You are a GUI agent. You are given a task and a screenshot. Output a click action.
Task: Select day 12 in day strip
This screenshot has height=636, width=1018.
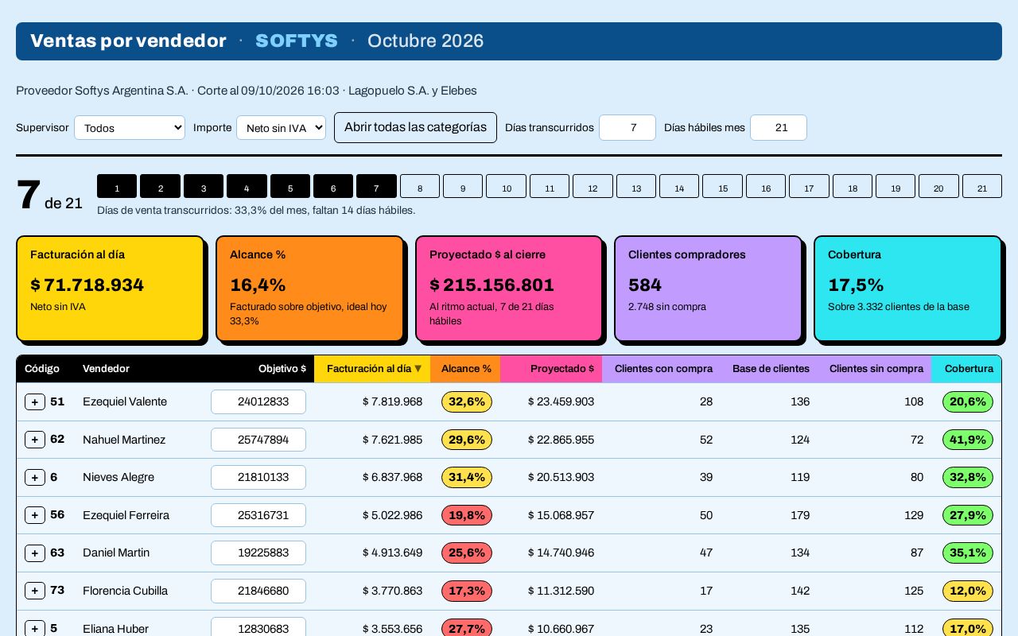click(x=593, y=186)
